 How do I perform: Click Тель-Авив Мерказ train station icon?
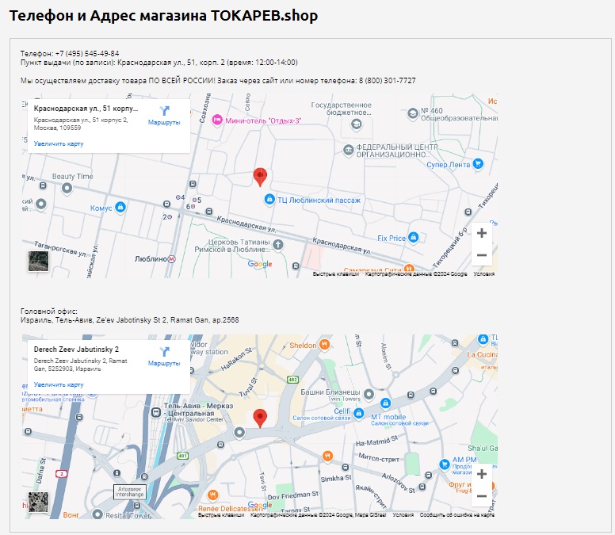point(155,412)
